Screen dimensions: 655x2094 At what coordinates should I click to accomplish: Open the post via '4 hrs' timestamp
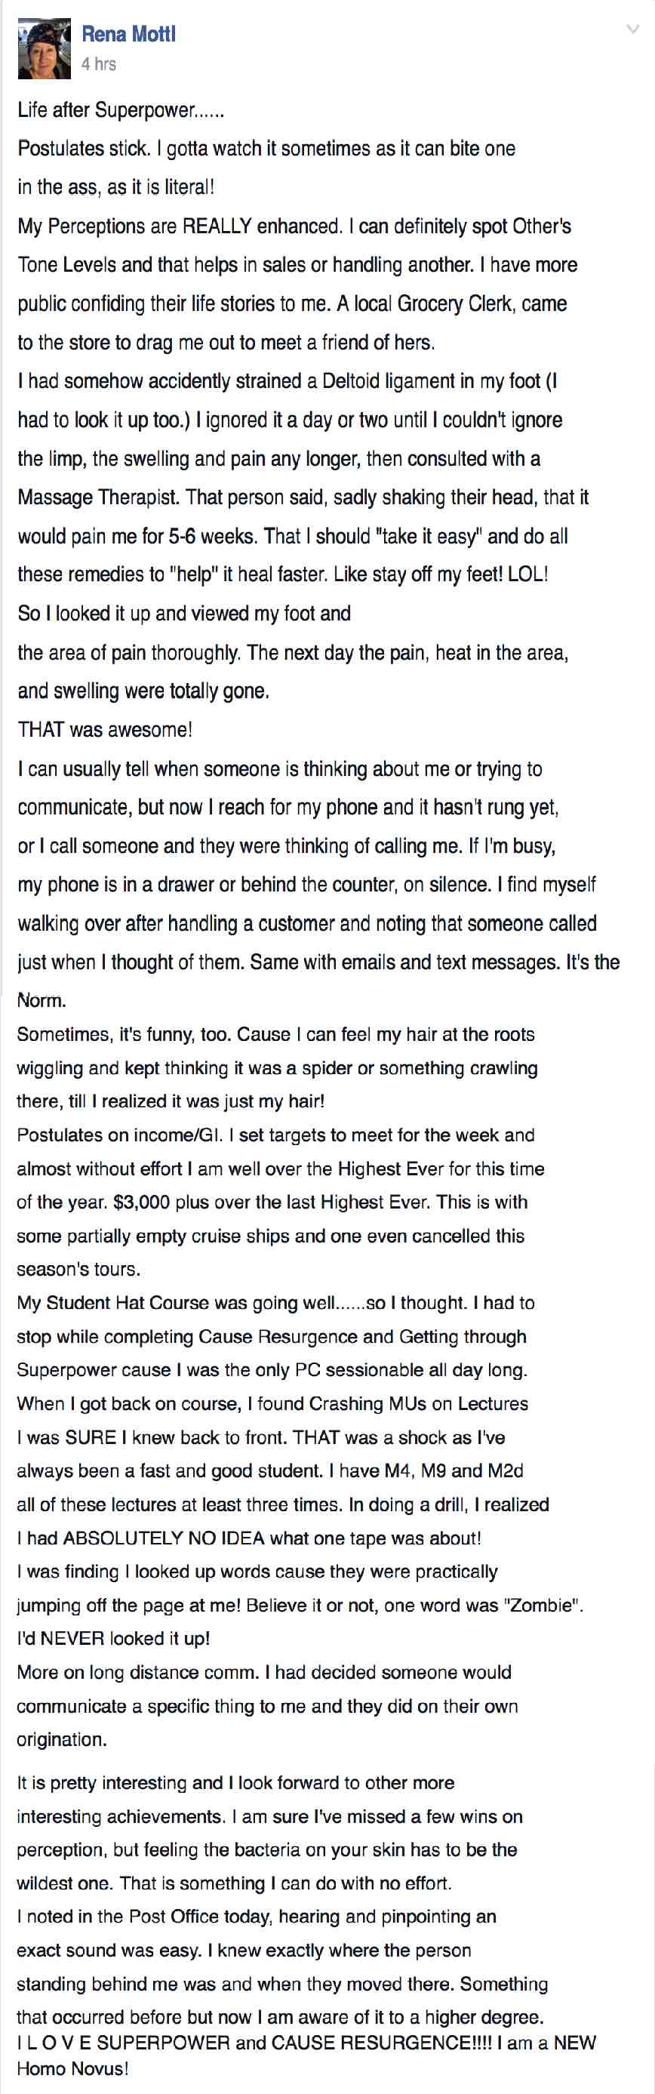(98, 64)
